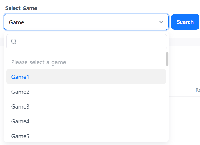
Task: Close the list via the Select Game combo box
Action: tap(82, 22)
